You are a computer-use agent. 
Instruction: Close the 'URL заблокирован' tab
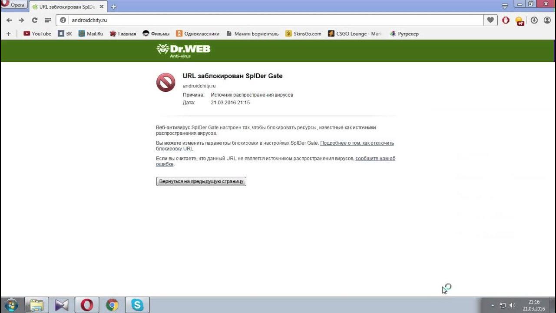(101, 7)
